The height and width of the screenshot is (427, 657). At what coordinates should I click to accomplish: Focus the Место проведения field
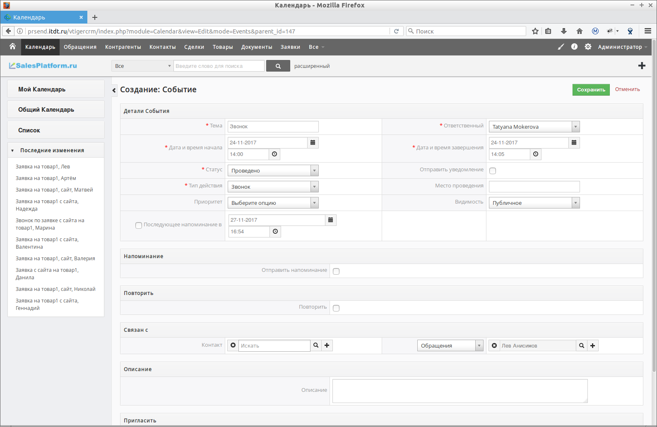534,187
